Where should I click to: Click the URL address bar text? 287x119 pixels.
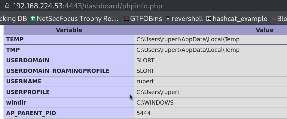point(87,6)
